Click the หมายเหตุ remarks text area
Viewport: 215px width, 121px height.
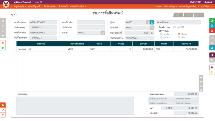(75, 105)
